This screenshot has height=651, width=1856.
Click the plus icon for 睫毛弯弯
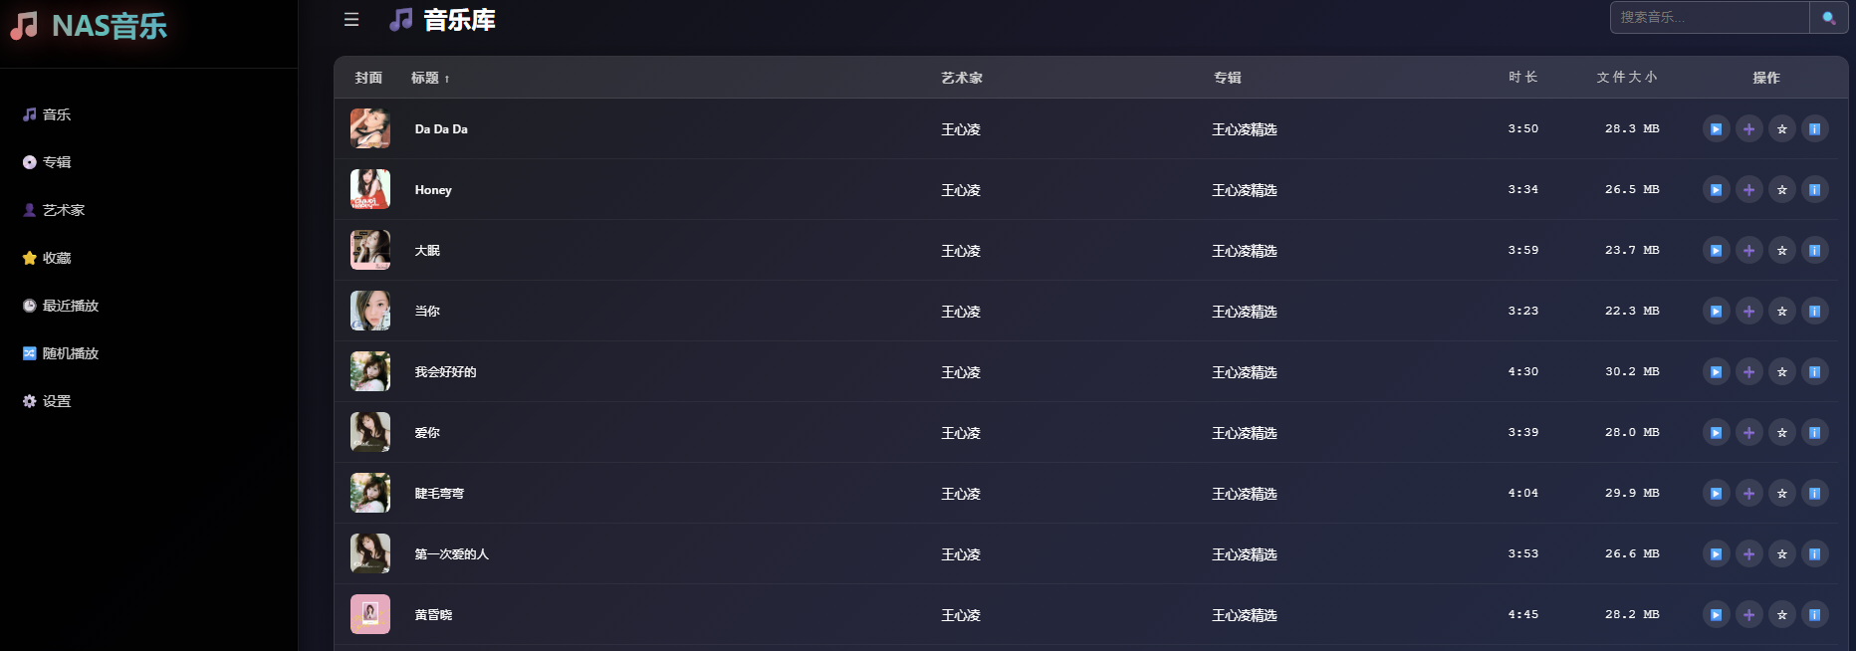[x=1748, y=494]
